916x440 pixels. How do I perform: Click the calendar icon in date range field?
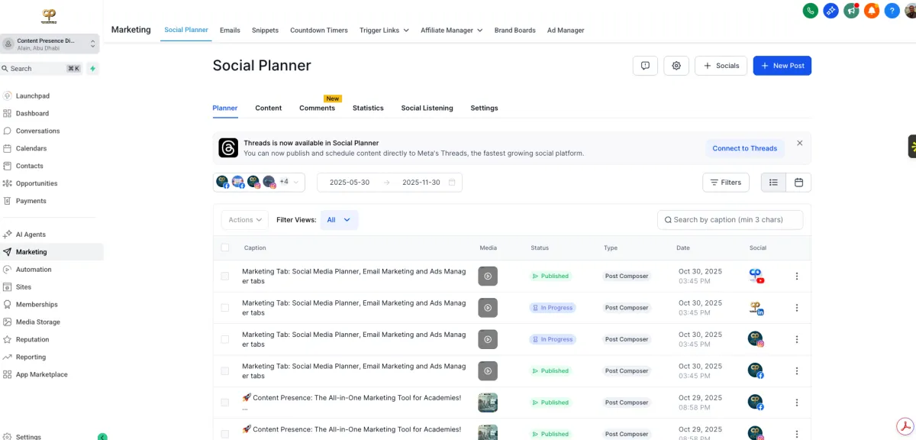452,183
